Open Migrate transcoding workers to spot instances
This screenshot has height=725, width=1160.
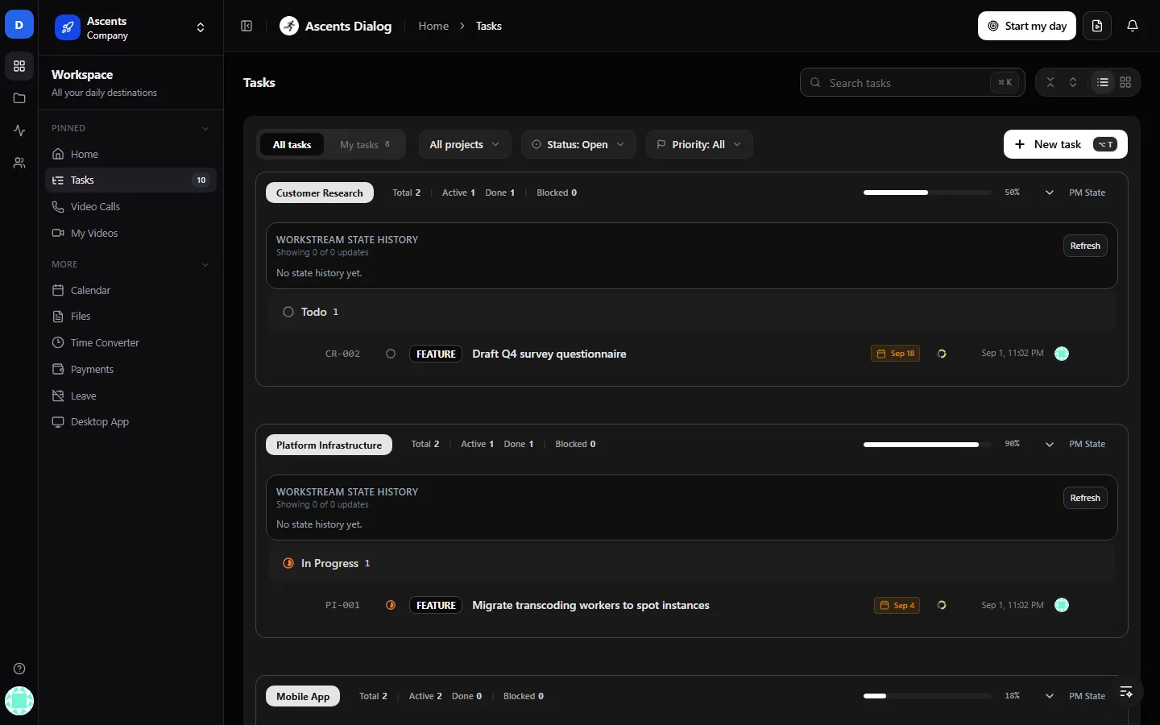591,605
